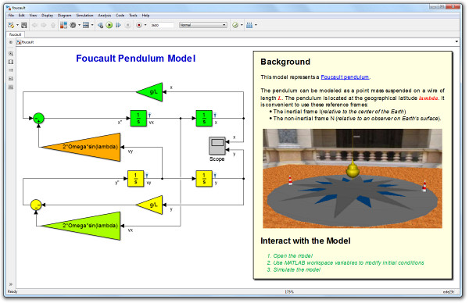
Task: Select green integrator block outputting vx
Action: point(138,119)
